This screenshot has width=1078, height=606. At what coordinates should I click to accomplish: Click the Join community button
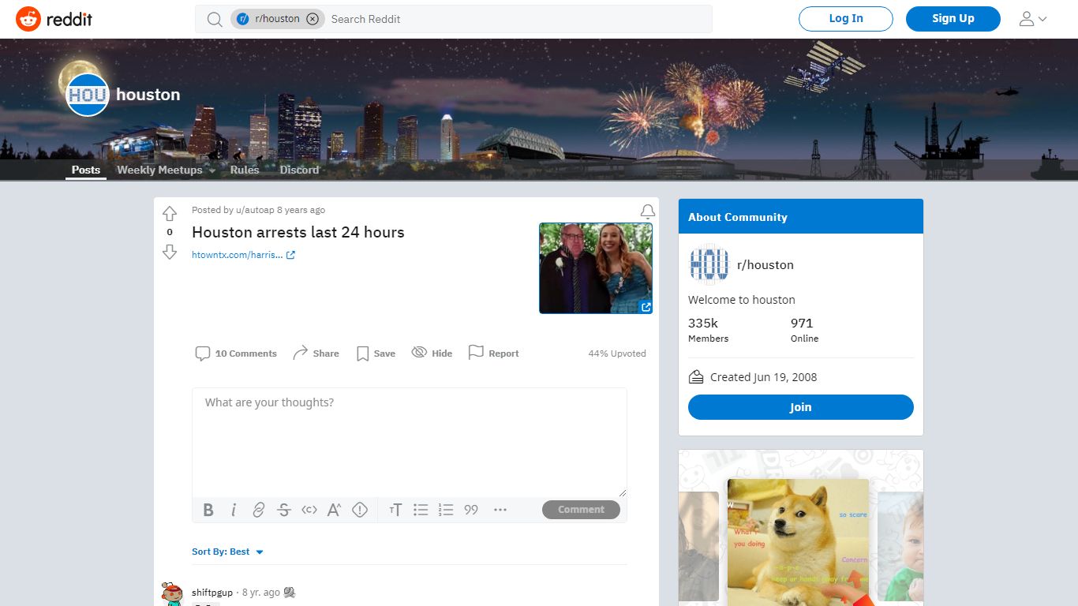pos(801,407)
